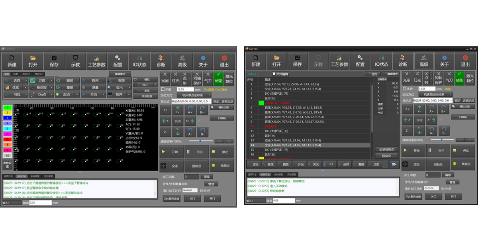Toggle 使能 enable in the right window

click(x=459, y=78)
